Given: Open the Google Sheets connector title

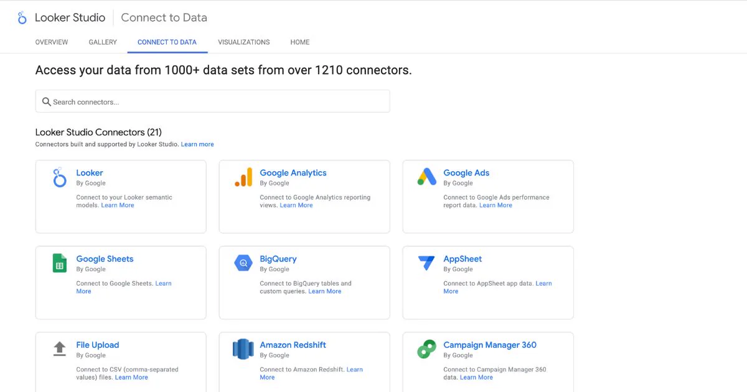Looking at the screenshot, I should click(105, 259).
